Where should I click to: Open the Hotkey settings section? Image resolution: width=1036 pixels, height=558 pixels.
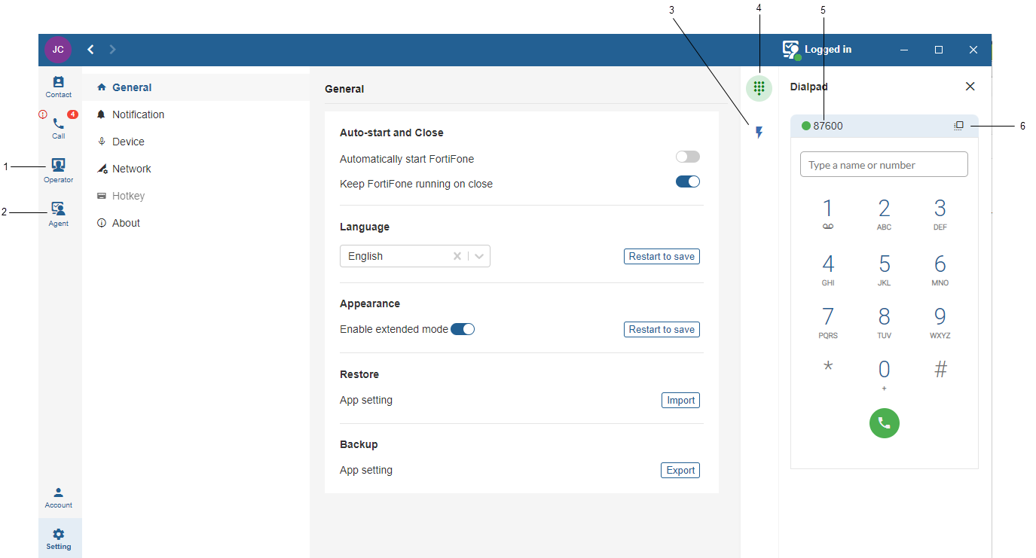point(129,195)
